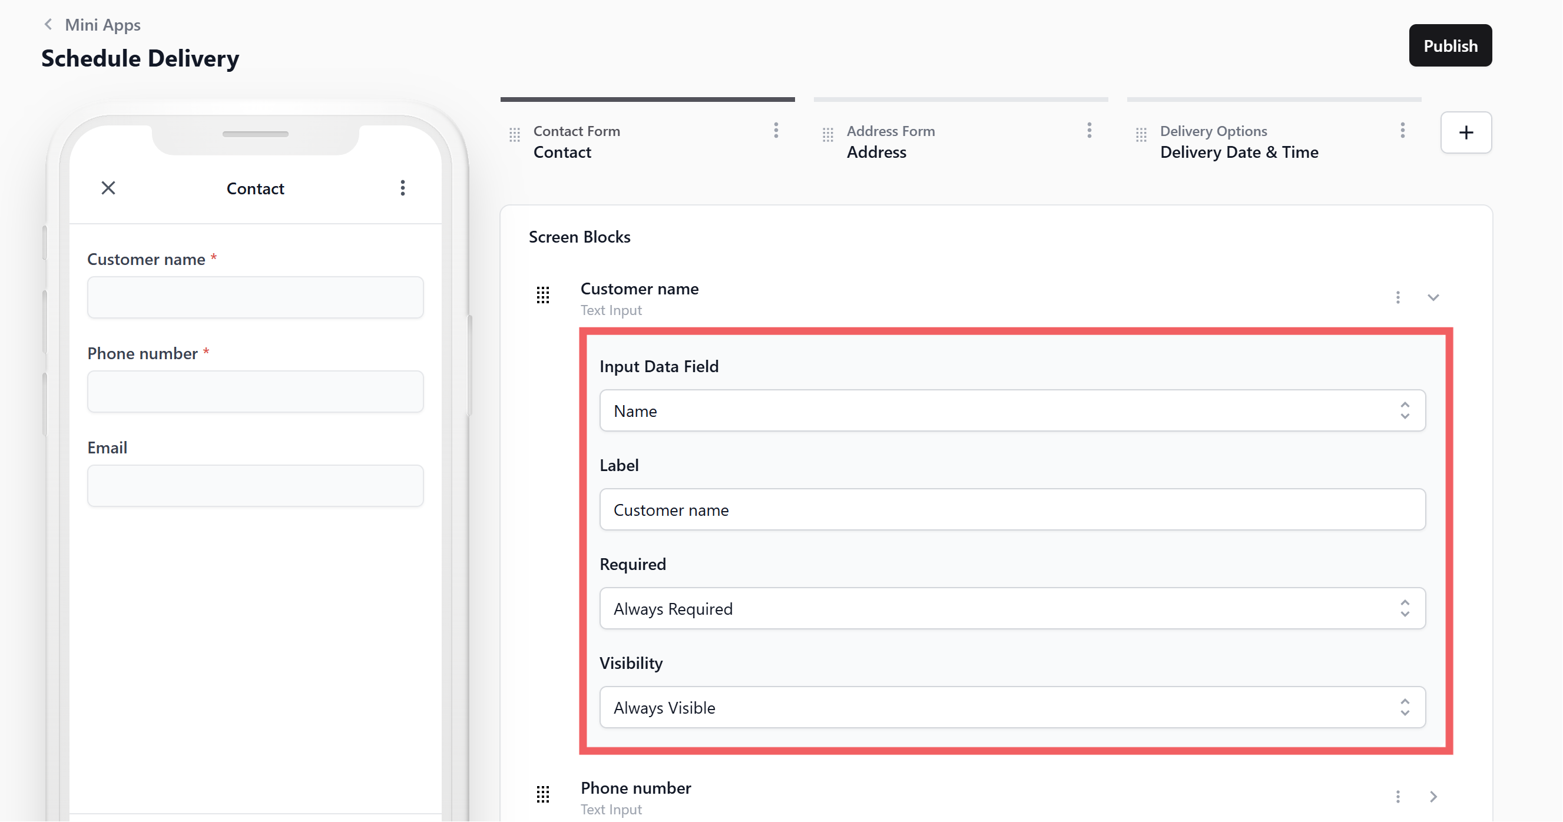The width and height of the screenshot is (1563, 822).
Task: Collapse the Customer name block
Action: 1432,297
